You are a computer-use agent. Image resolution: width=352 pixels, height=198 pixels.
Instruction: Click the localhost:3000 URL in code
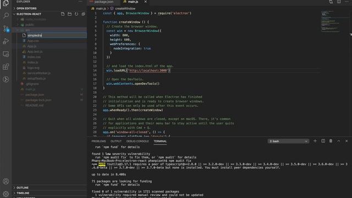click(148, 70)
